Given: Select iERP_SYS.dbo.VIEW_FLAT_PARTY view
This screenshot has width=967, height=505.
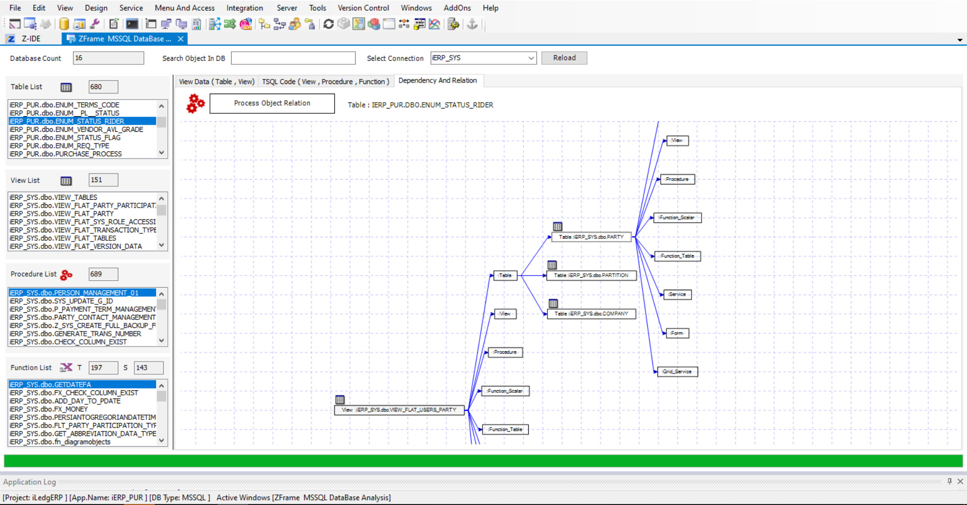Looking at the screenshot, I should pyautogui.click(x=82, y=214).
